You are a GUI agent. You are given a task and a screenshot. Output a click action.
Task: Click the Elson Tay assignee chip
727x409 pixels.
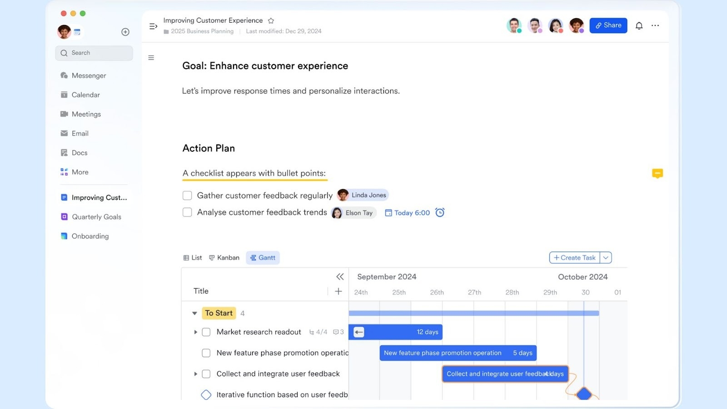354,213
